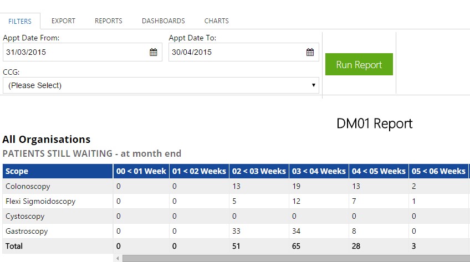470x262 pixels.
Task: Open the EXPORT tab
Action: (63, 21)
